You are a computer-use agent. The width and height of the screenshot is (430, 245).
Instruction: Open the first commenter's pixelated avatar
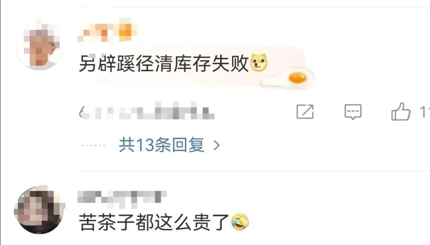(39, 44)
